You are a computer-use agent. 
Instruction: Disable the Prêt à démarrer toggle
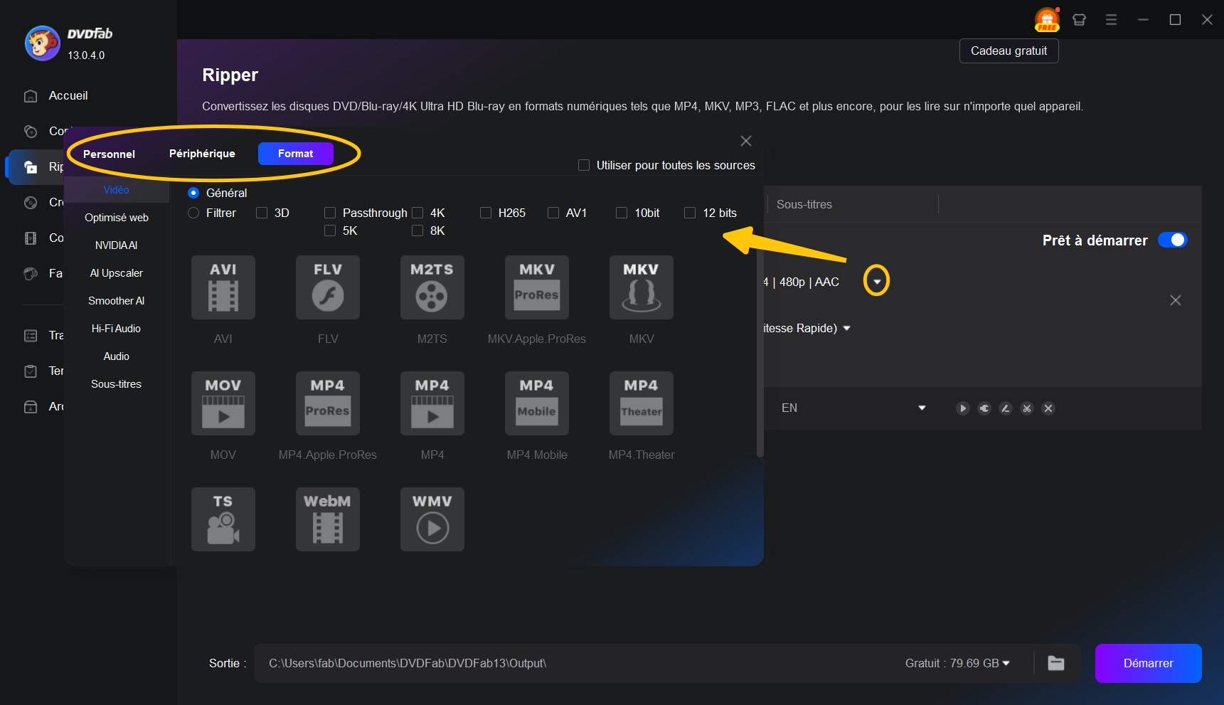[1172, 240]
